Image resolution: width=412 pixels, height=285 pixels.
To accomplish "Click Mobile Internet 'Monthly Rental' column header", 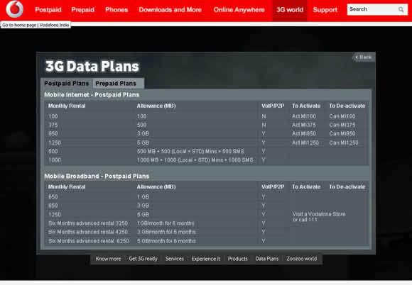I will (x=67, y=106).
